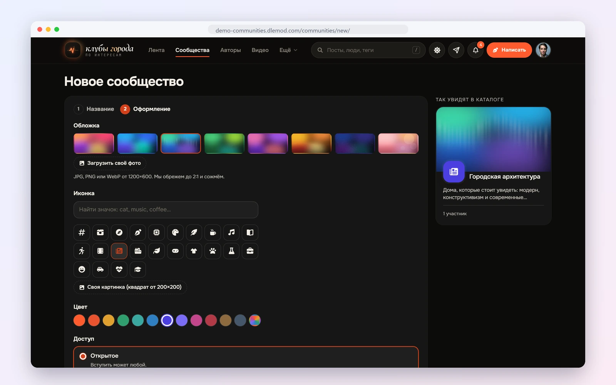Pick the highlighted newspaper icon in the grid
The height and width of the screenshot is (385, 616).
coord(119,251)
